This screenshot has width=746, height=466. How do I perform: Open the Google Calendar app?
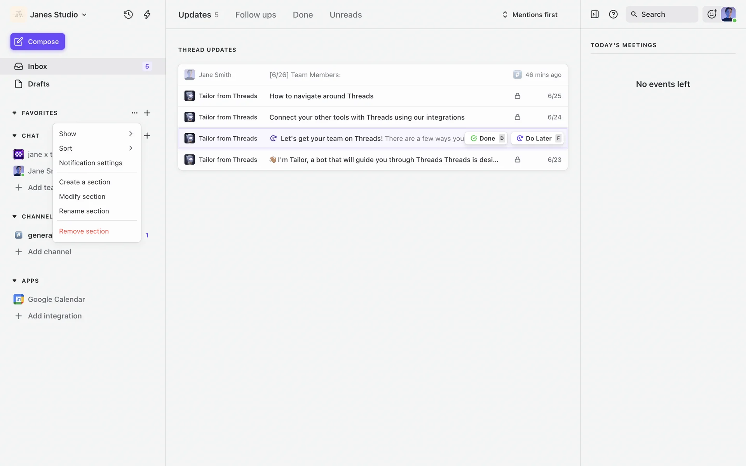point(56,299)
